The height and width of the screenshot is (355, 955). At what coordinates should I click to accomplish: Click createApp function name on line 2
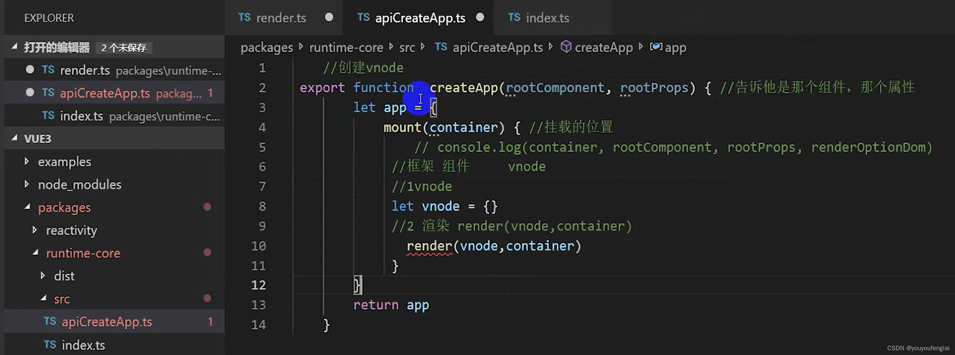[x=463, y=88]
